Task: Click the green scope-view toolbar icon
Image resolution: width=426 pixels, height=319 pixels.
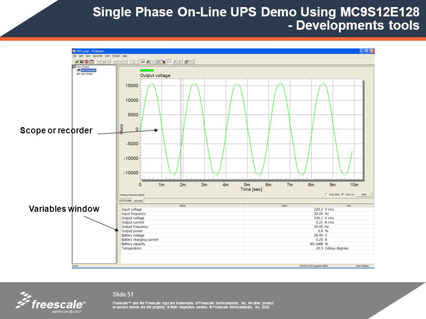Action: click(x=143, y=62)
